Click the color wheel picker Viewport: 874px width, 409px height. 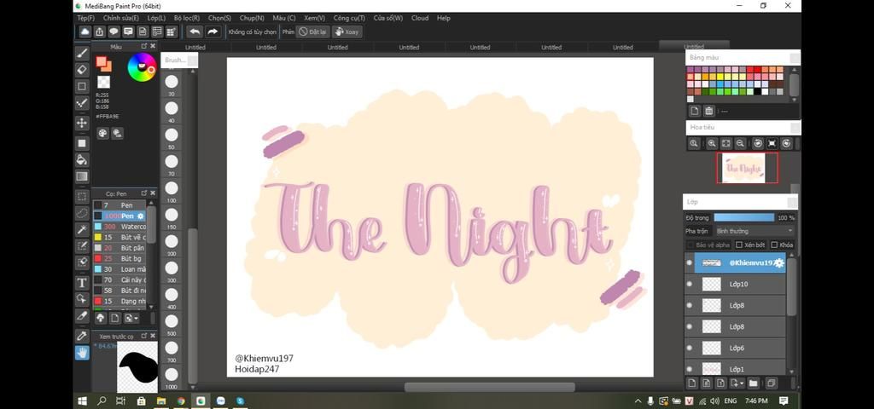pos(142,66)
